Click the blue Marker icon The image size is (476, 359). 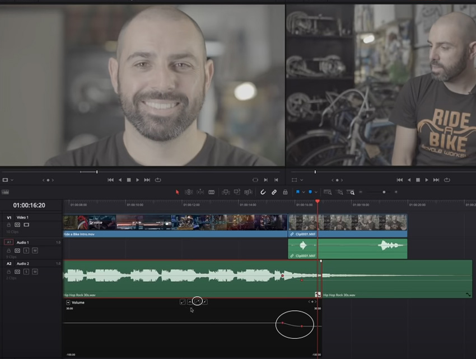pyautogui.click(x=310, y=192)
